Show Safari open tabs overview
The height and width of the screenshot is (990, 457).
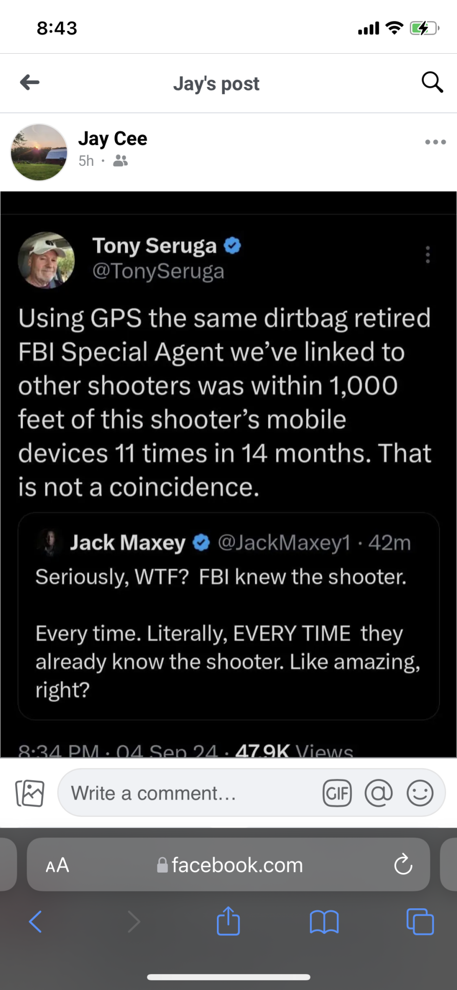coord(420,921)
